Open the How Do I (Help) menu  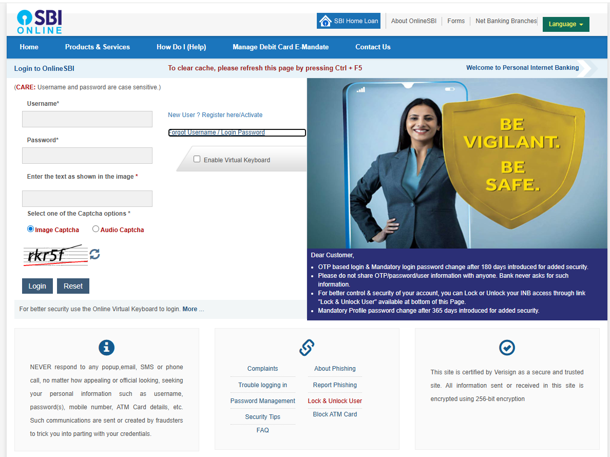click(x=181, y=47)
